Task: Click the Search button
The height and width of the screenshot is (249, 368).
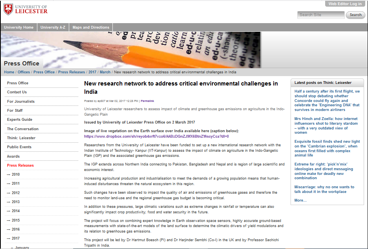Action: (355, 15)
